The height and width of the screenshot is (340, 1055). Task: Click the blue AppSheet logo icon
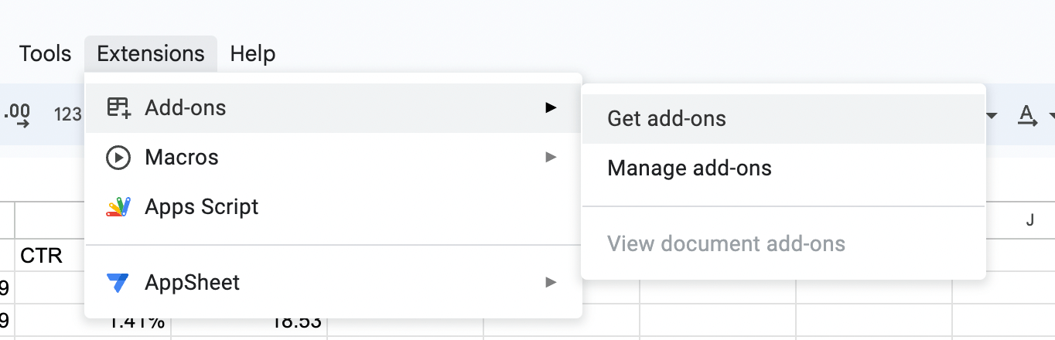(118, 283)
